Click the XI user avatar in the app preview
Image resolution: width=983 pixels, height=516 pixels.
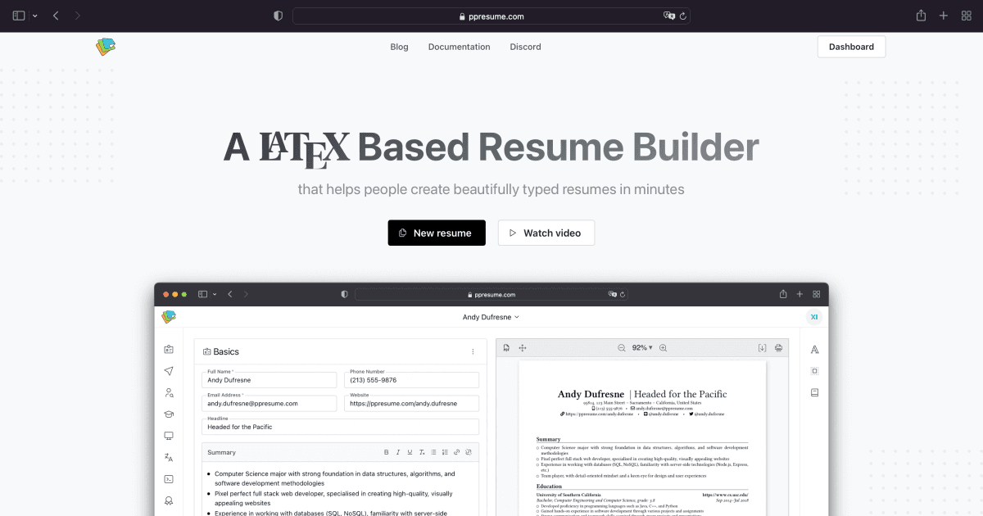tap(813, 317)
